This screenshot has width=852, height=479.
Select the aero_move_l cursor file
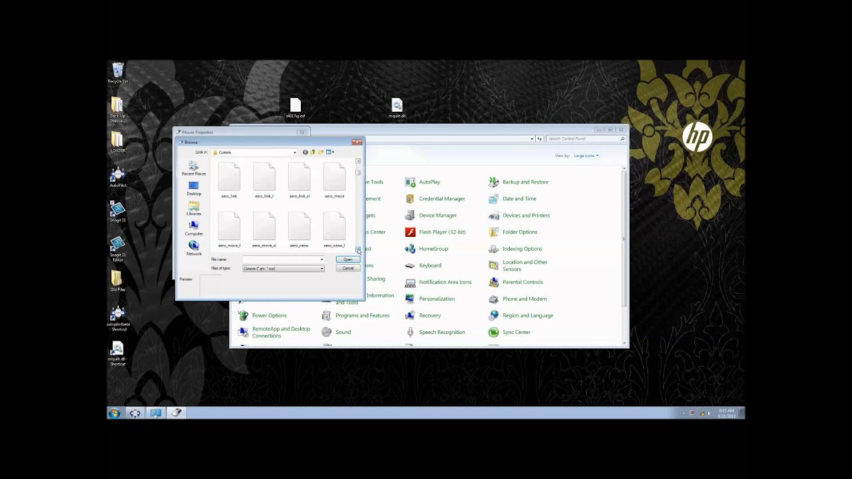[x=229, y=230]
